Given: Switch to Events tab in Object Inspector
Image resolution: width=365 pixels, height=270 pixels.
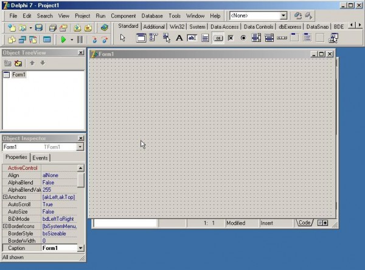Looking at the screenshot, I should pos(40,158).
